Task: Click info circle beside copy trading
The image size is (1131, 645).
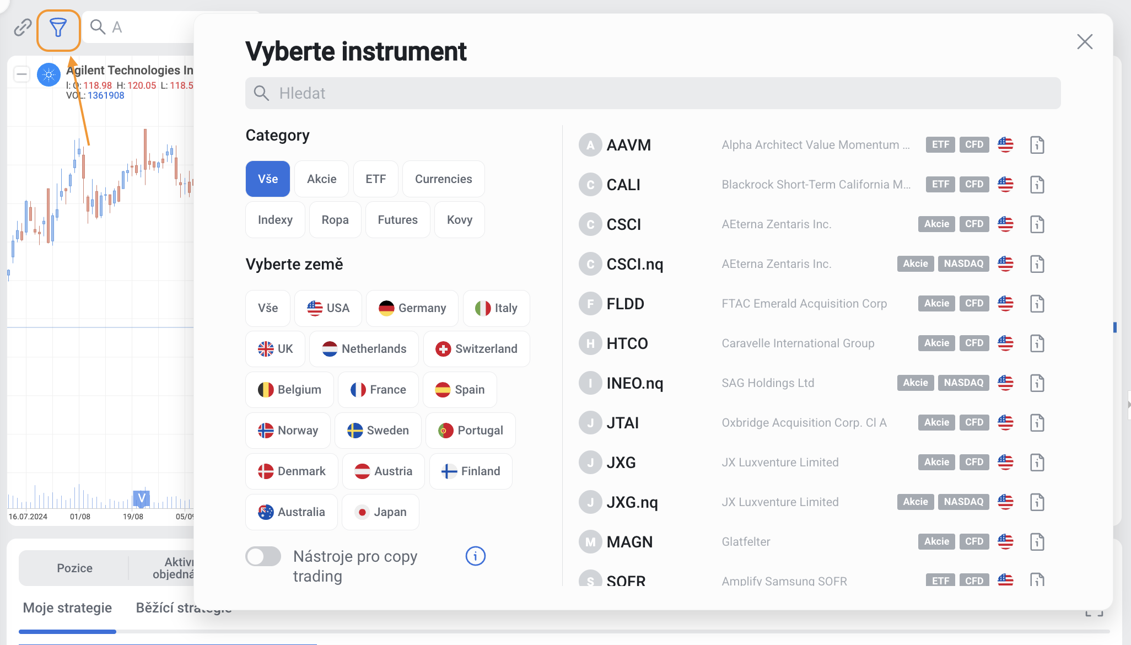Action: (475, 556)
